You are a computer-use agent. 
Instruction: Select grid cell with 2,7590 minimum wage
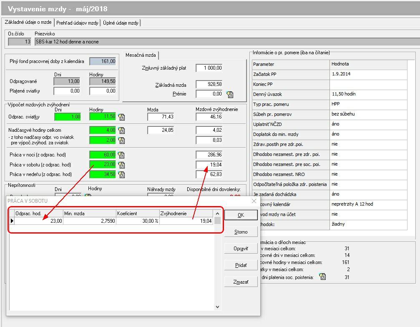pos(90,221)
